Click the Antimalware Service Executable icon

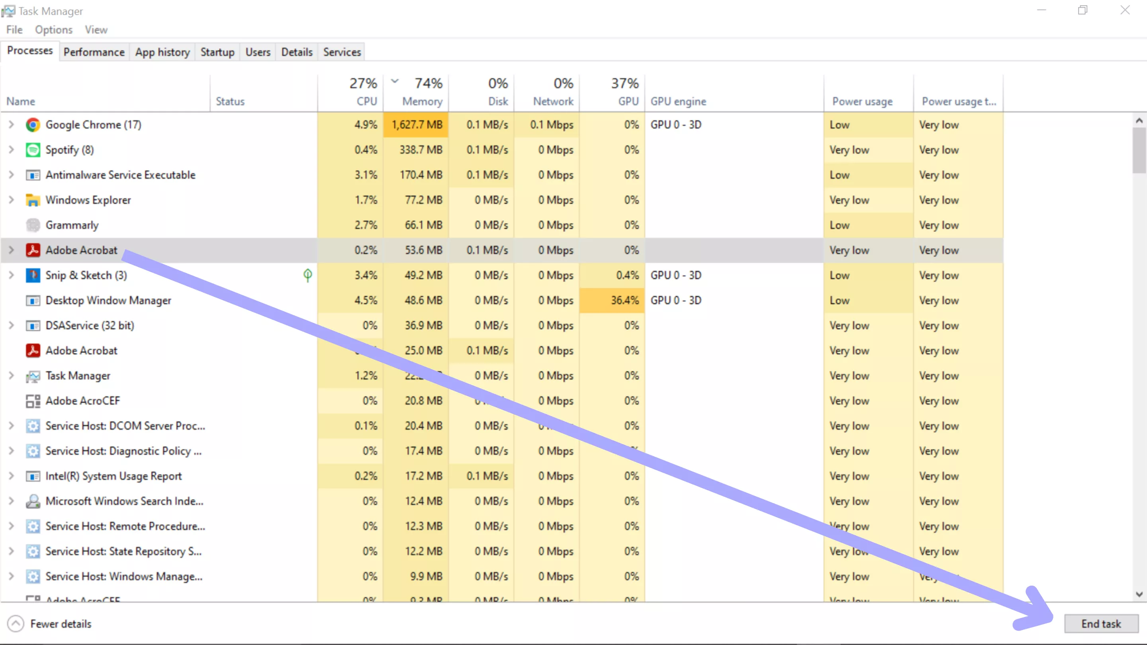[x=33, y=175]
